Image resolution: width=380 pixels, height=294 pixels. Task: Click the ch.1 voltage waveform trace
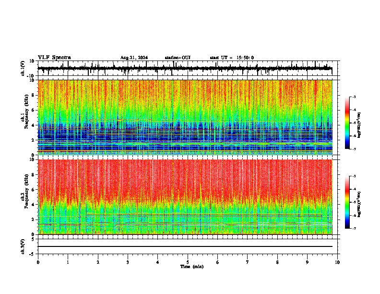tap(185, 68)
